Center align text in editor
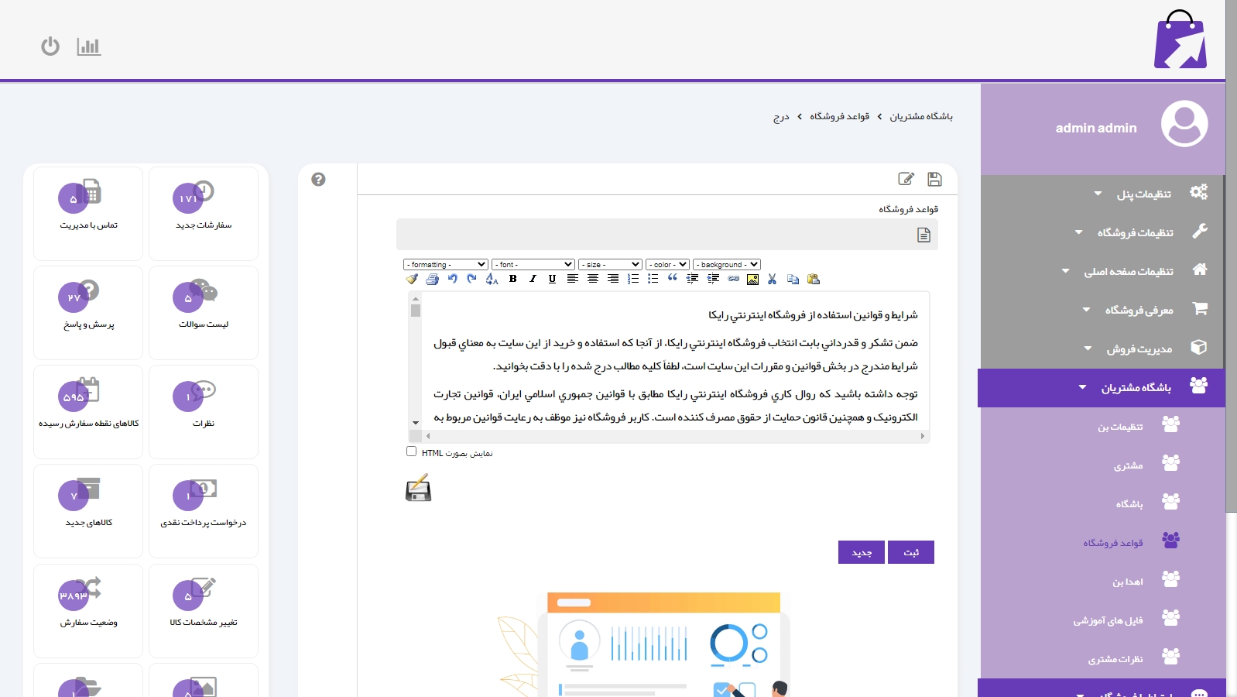 (x=593, y=279)
